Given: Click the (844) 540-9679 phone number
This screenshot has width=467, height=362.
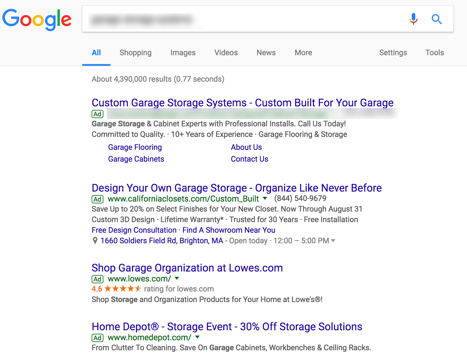Looking at the screenshot, I should (x=300, y=198).
